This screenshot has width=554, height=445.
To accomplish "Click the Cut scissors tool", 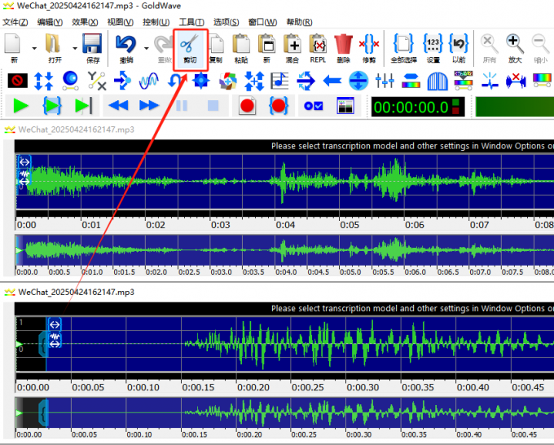I will click(190, 49).
